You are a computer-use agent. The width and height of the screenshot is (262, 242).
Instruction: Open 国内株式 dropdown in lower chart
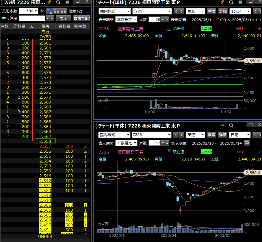114,135
